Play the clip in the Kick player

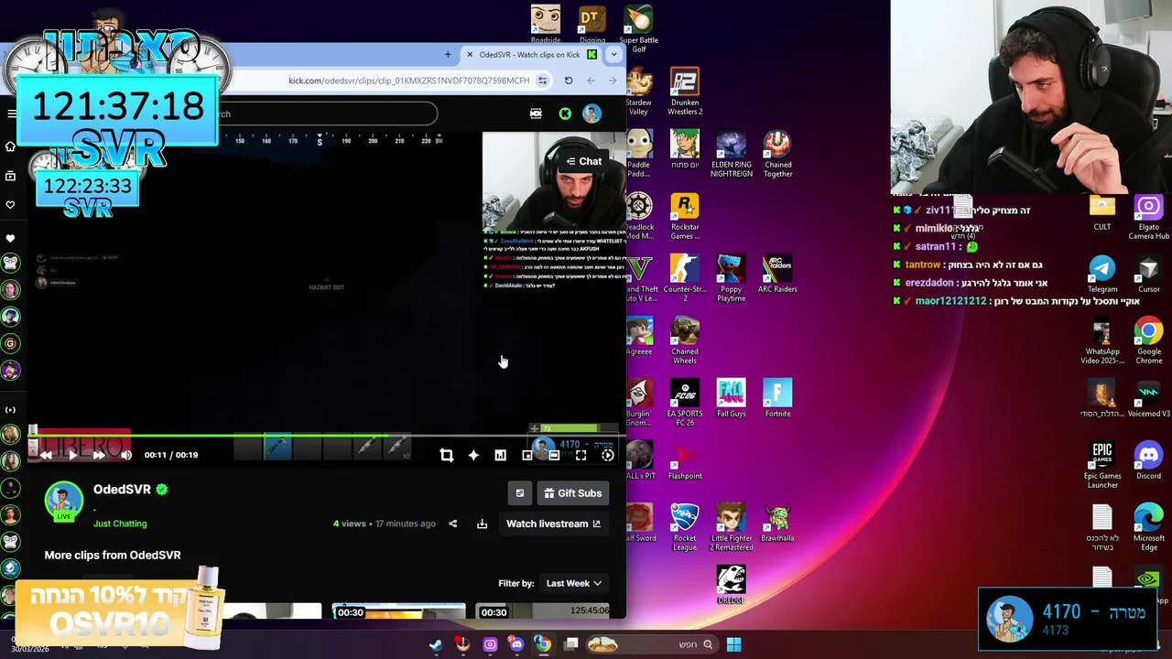click(71, 455)
